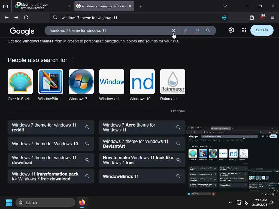Search Windows 7 theme for Windows 10

(x=51, y=144)
